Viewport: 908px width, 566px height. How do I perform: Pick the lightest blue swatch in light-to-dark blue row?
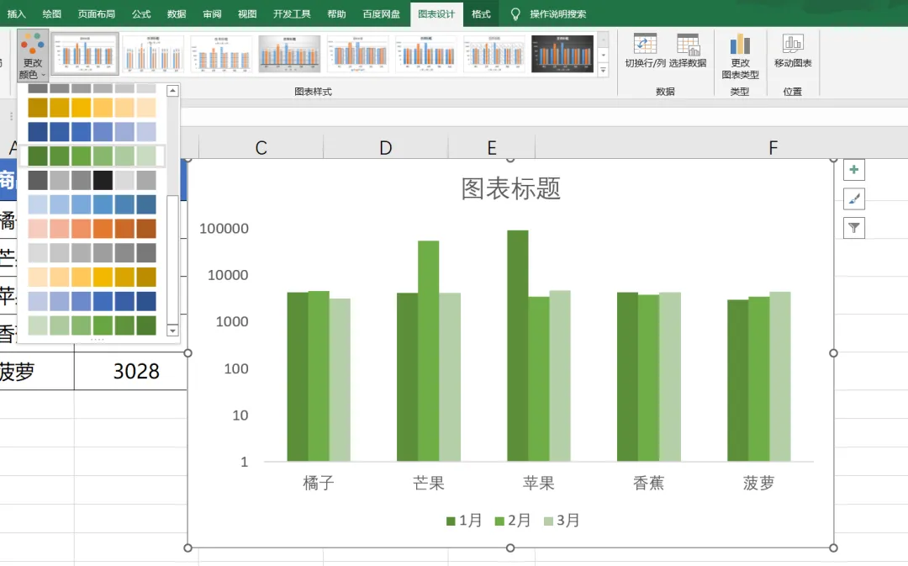pyautogui.click(x=38, y=204)
